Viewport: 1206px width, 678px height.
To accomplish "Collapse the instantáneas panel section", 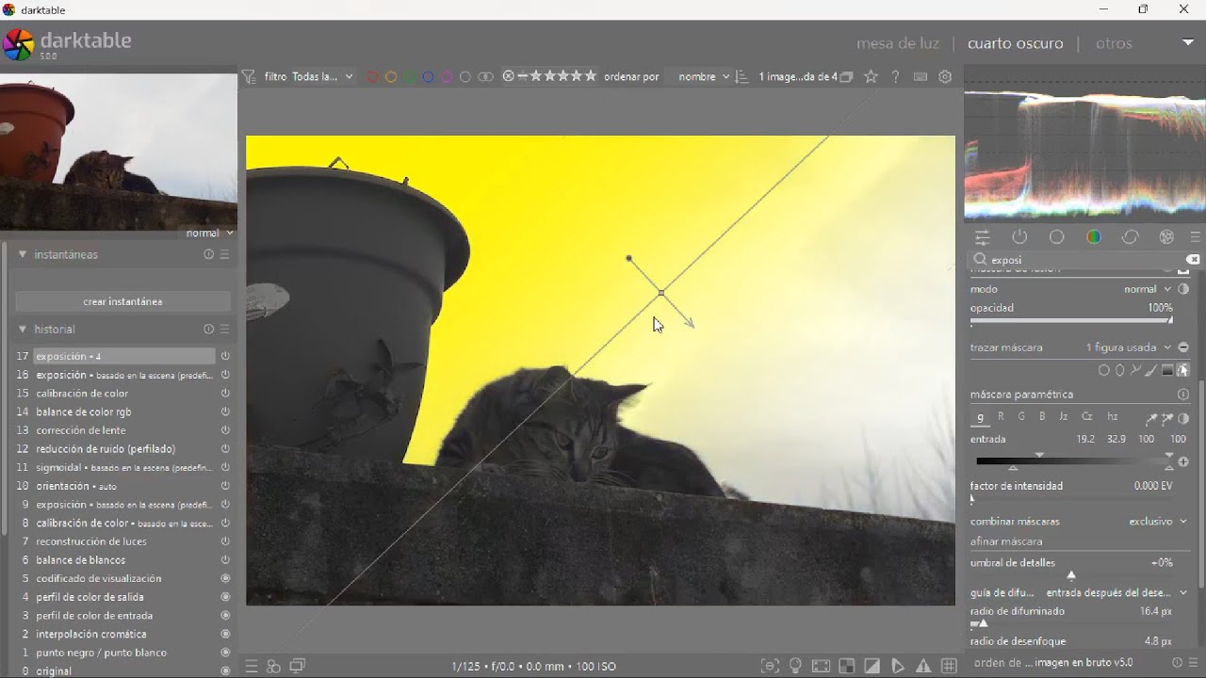I will tap(23, 254).
